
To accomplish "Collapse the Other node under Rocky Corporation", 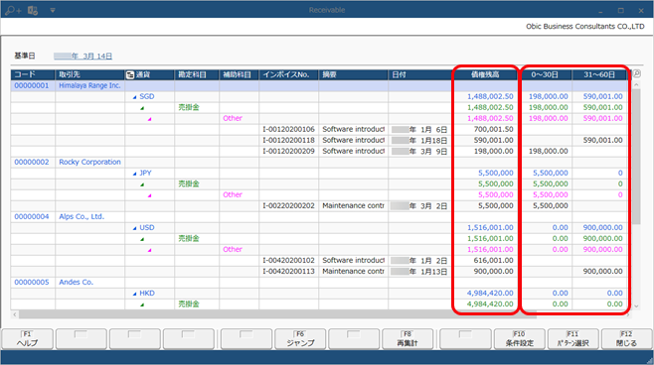I will point(150,195).
